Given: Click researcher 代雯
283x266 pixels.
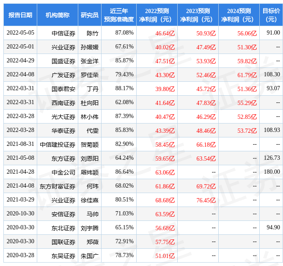Looking at the screenshot, I should 93,131.
